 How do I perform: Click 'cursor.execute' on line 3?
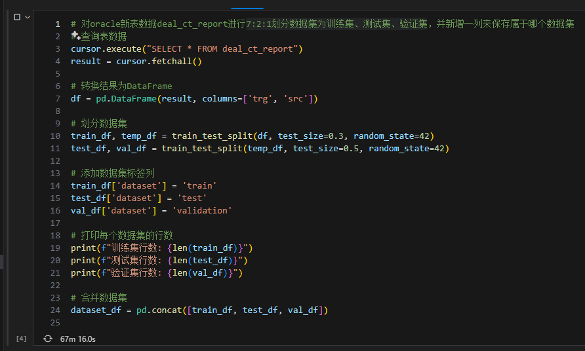[106, 49]
